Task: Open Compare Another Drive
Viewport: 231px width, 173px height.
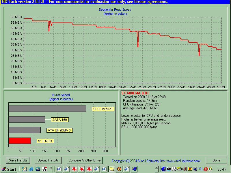Action: [85, 160]
